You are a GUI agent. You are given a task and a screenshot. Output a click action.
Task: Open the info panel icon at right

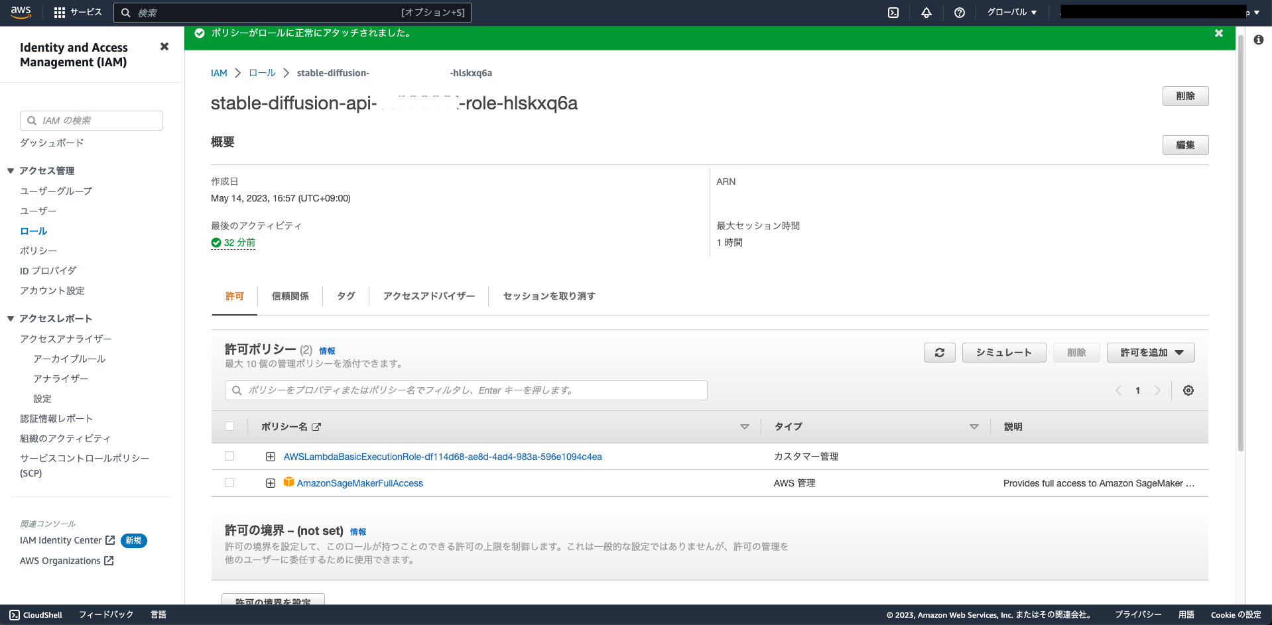[1259, 40]
